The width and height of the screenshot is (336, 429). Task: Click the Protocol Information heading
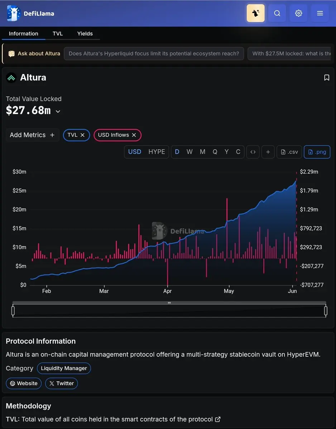40,341
